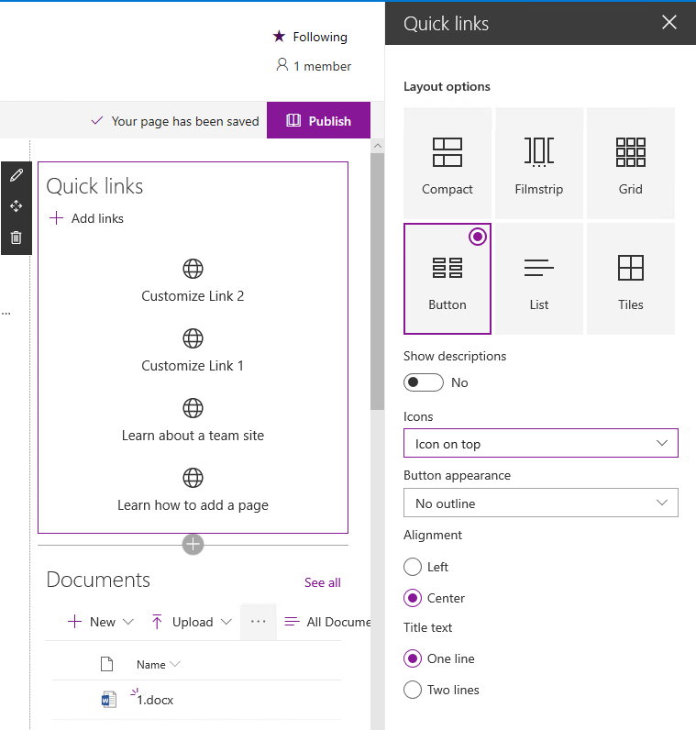The height and width of the screenshot is (730, 696).
Task: Open the Button appearance dropdown
Action: click(540, 503)
